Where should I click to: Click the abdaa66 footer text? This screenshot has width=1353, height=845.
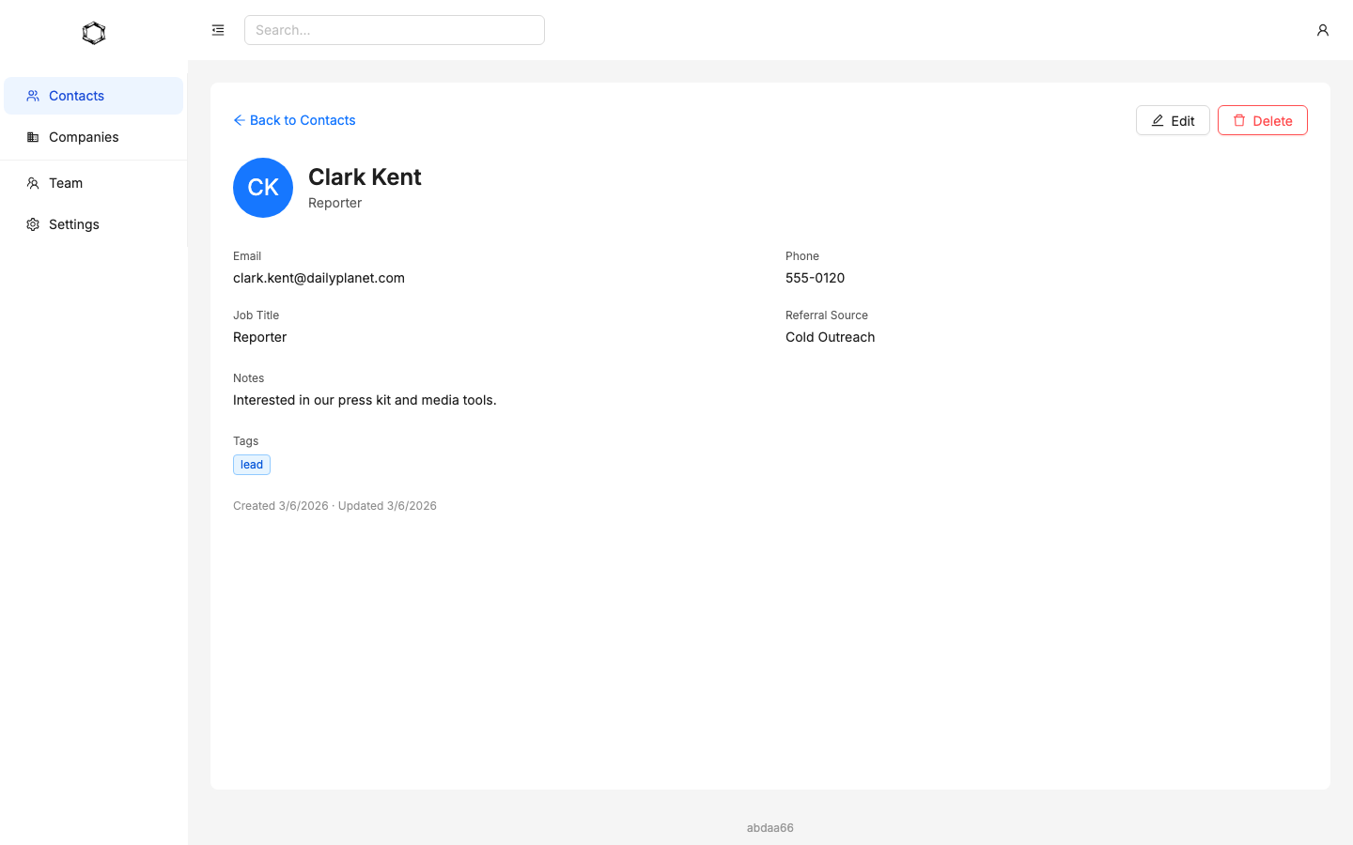(770, 828)
